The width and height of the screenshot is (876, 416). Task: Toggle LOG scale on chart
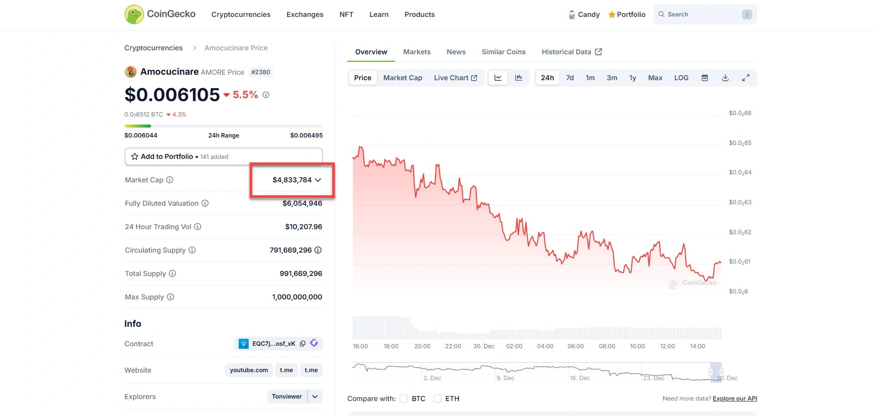pyautogui.click(x=681, y=78)
